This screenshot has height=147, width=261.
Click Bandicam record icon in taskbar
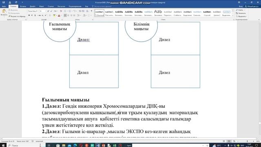pyautogui.click(x=120, y=145)
